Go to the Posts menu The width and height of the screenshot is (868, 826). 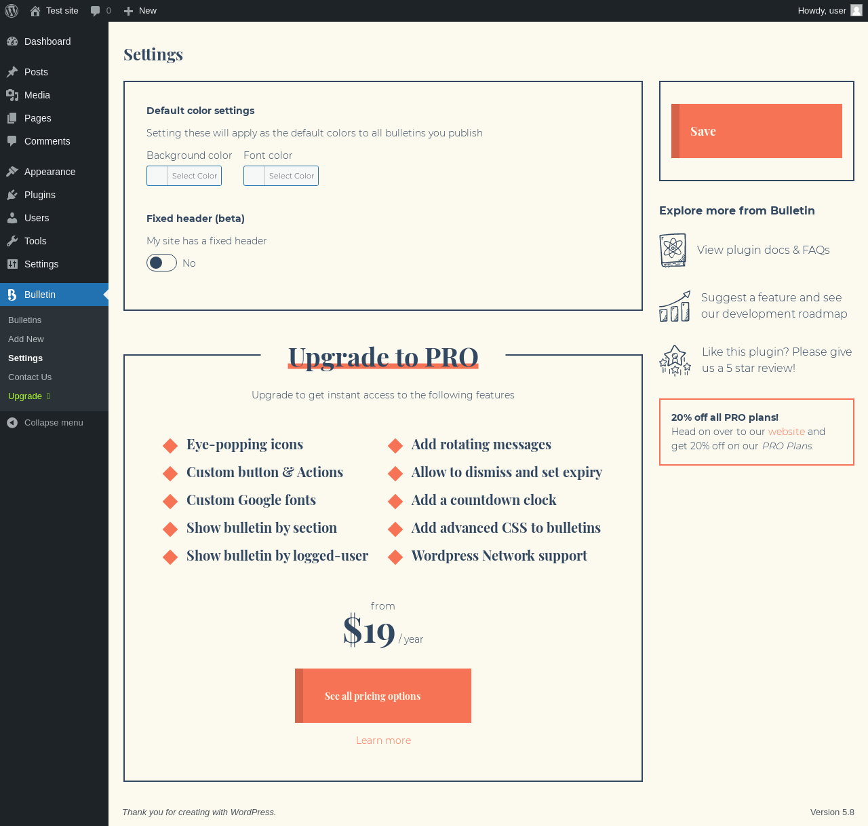tap(36, 72)
